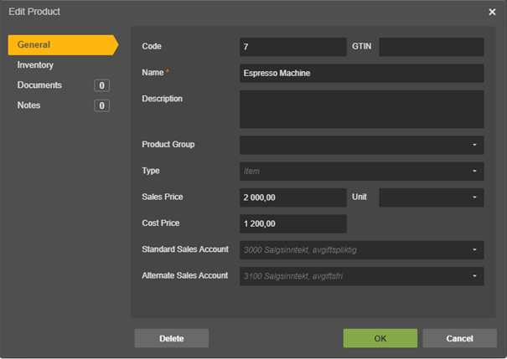Click the Sales Price field
Viewport: 507px width, 359px height.
[292, 197]
